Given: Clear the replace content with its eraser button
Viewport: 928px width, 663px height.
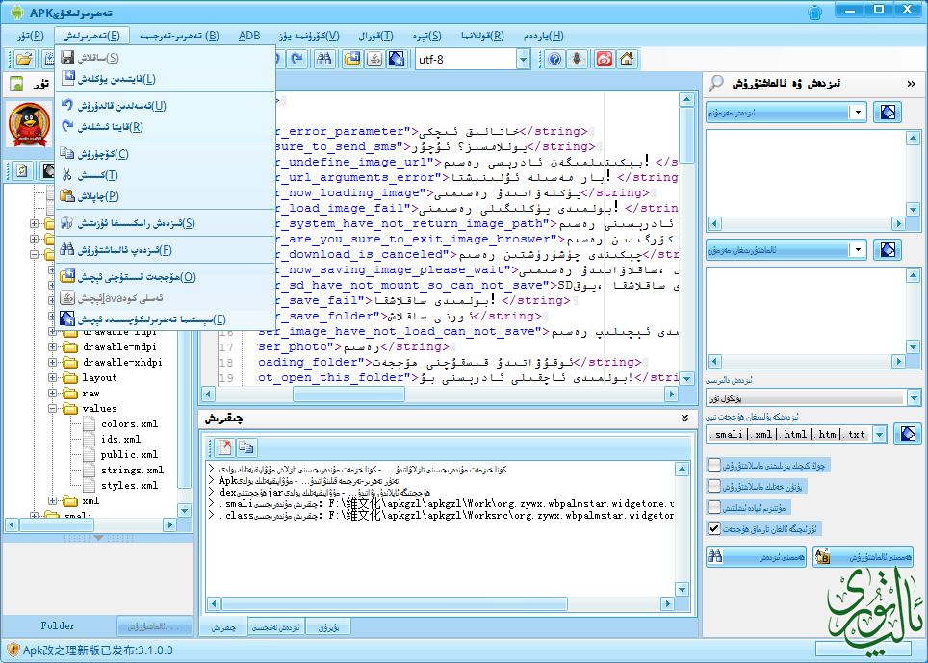Looking at the screenshot, I should click(x=888, y=249).
